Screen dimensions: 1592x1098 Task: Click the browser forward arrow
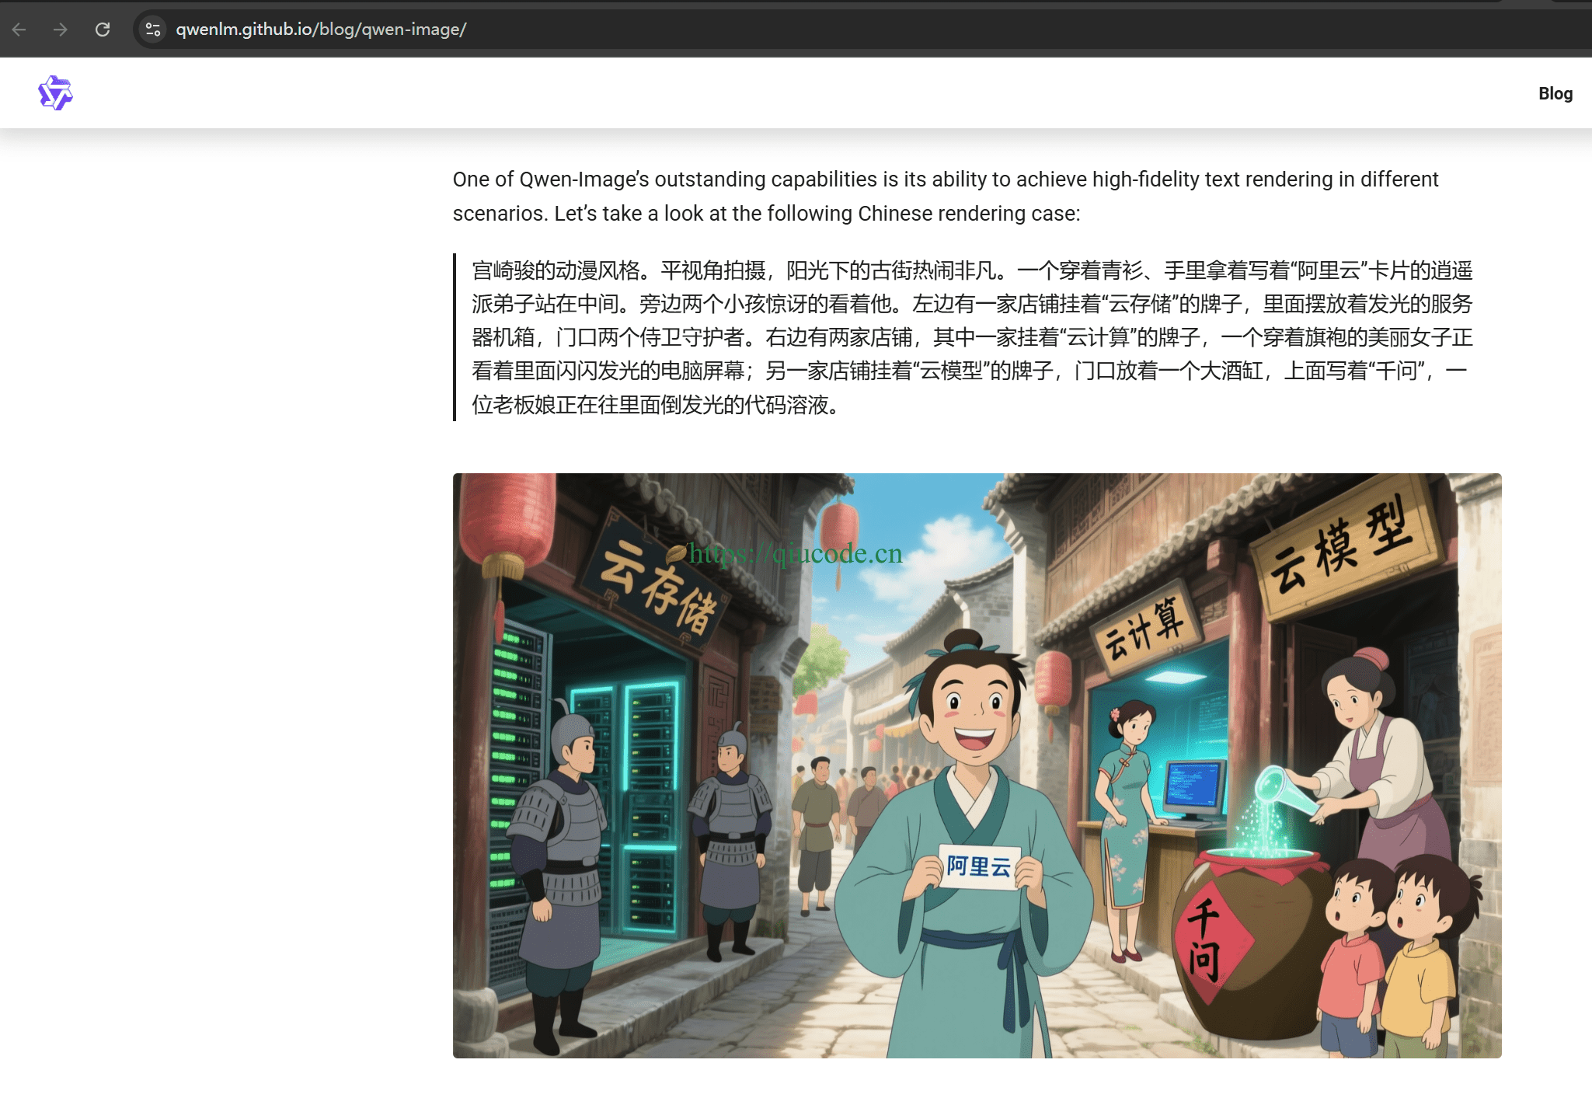point(61,30)
